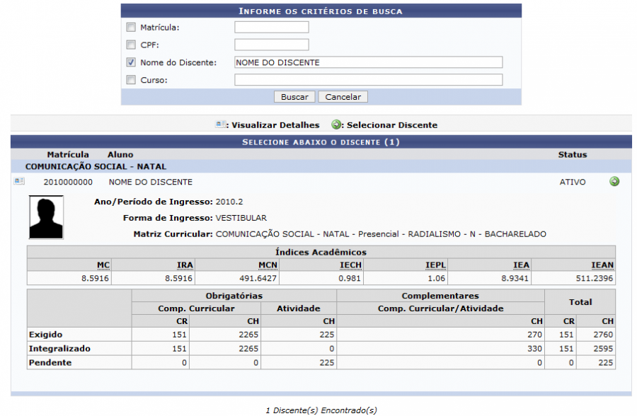Click into the CPF input box

272,45
